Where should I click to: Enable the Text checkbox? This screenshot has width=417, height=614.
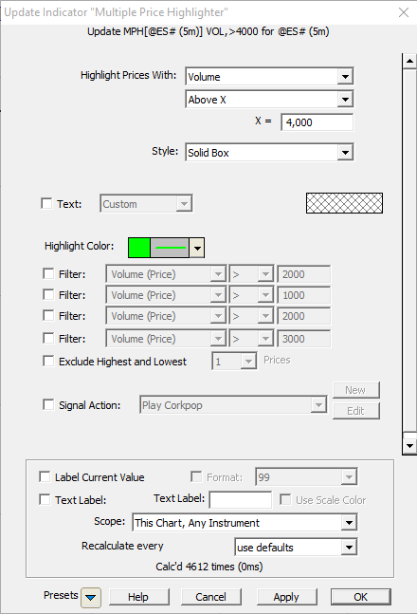(x=46, y=204)
